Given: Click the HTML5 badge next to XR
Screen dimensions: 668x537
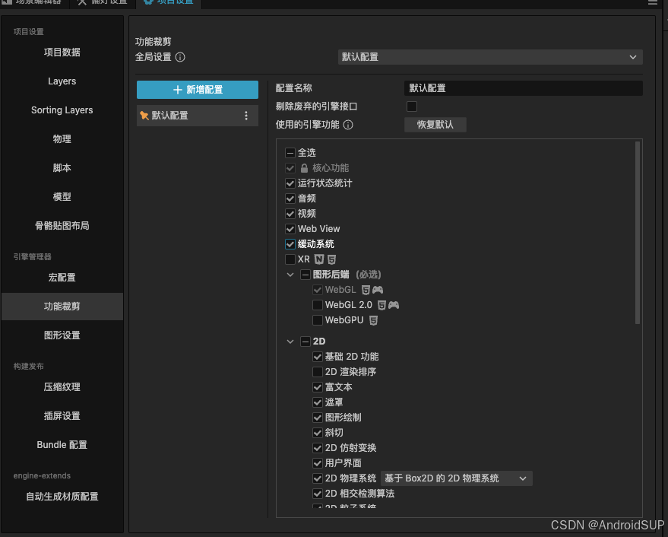Looking at the screenshot, I should (333, 259).
